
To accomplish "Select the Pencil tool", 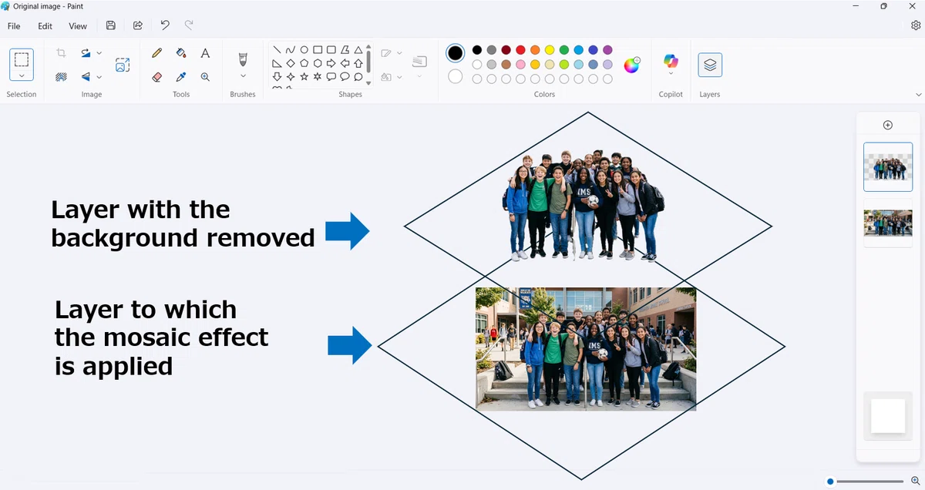I will [x=157, y=53].
